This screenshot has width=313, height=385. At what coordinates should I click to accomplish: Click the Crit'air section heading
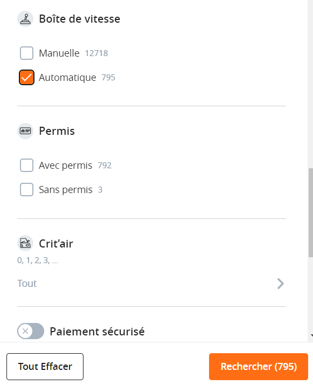(56, 244)
